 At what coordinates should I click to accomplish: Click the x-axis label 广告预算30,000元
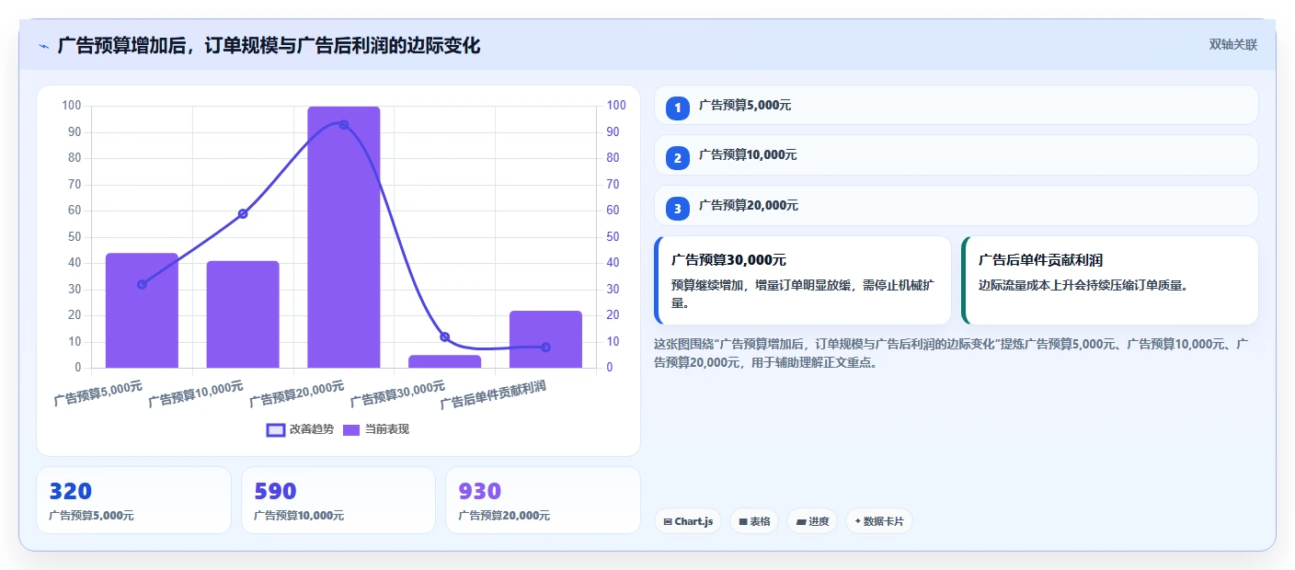pyautogui.click(x=399, y=393)
